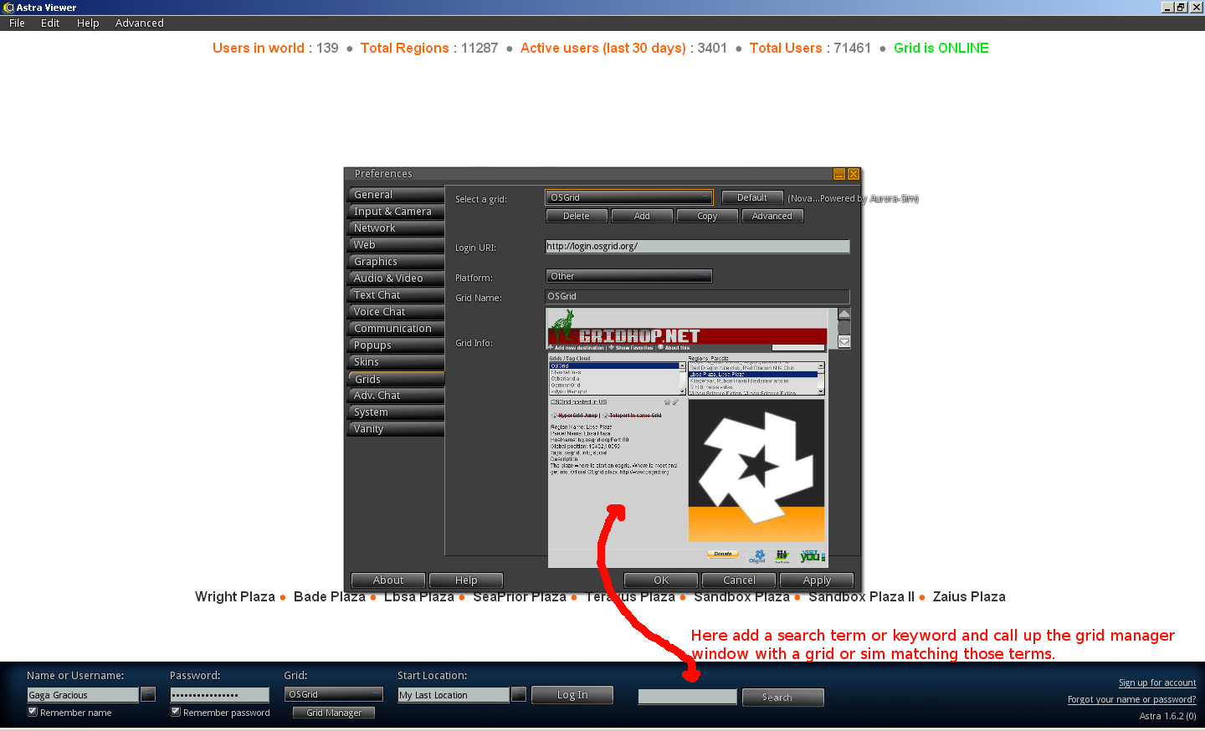1205x731 pixels.
Task: Click the Login URI input field
Action: click(697, 247)
